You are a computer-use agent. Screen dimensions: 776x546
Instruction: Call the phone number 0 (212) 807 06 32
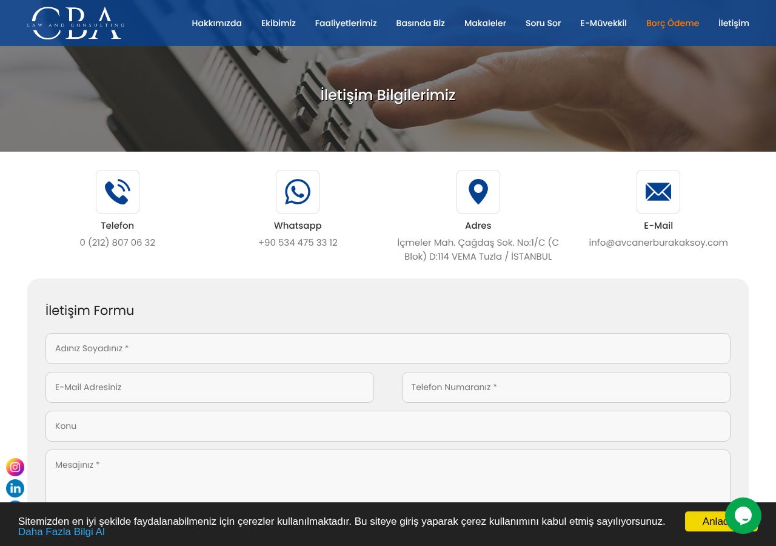pyautogui.click(x=118, y=243)
